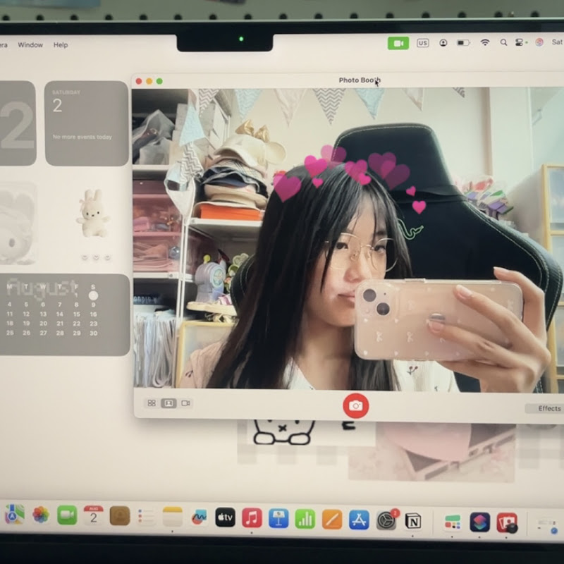Launch Apple TV from the dock
The height and width of the screenshot is (564, 564).
coord(225,518)
